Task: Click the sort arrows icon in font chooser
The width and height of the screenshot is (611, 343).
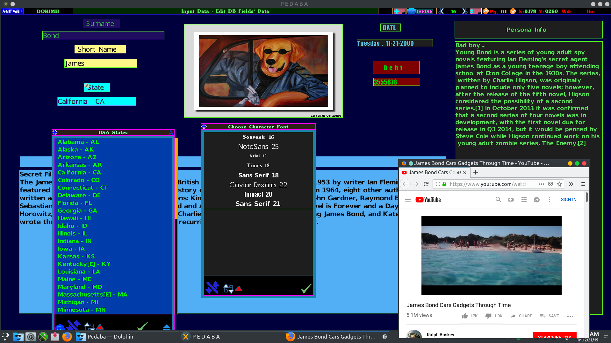Action: [228, 289]
